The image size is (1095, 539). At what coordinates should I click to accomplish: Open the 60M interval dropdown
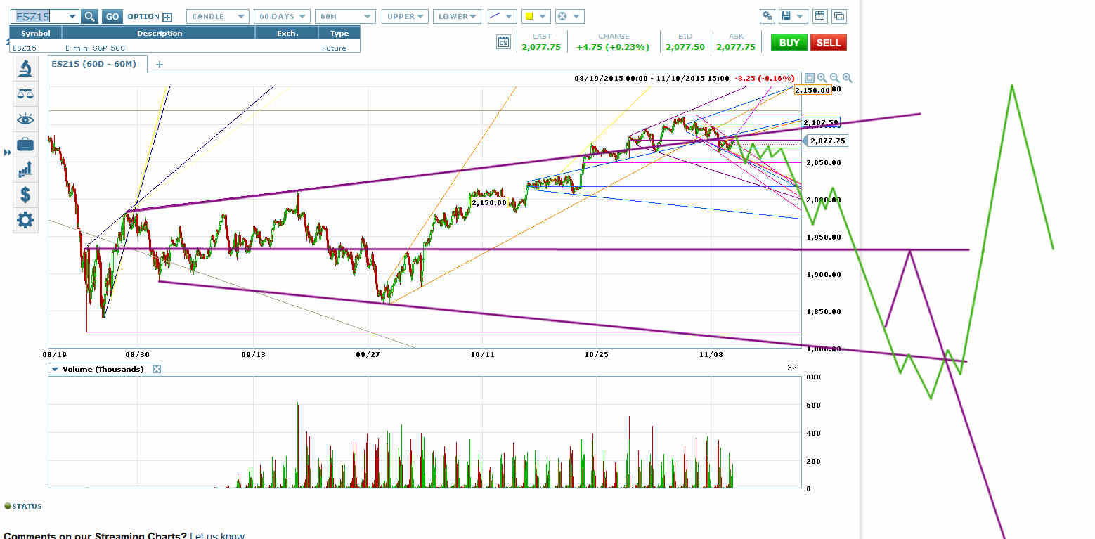[345, 16]
